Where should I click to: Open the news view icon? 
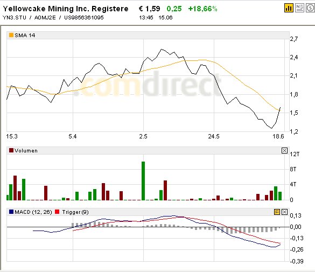pyautogui.click(x=299, y=8)
